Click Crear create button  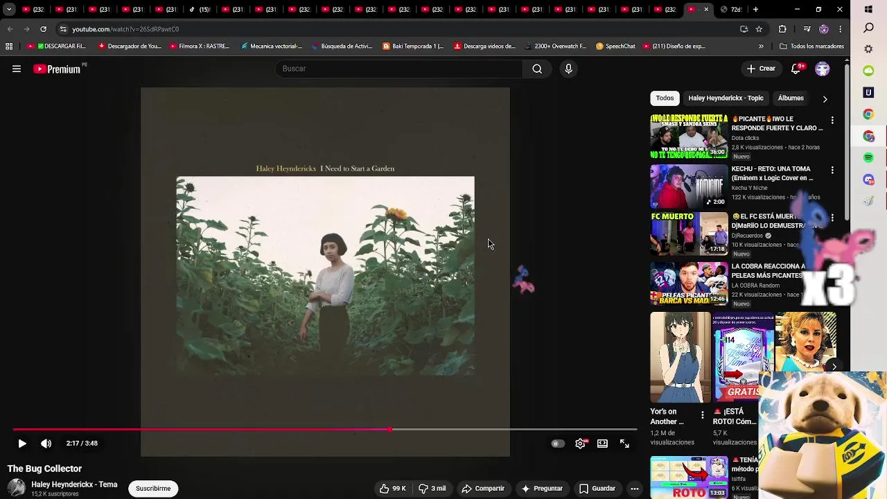click(x=761, y=69)
